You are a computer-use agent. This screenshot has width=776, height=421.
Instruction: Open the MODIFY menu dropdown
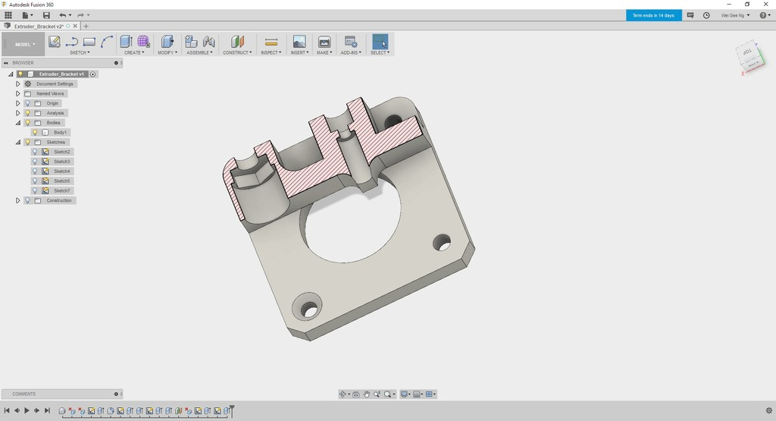pyautogui.click(x=167, y=53)
